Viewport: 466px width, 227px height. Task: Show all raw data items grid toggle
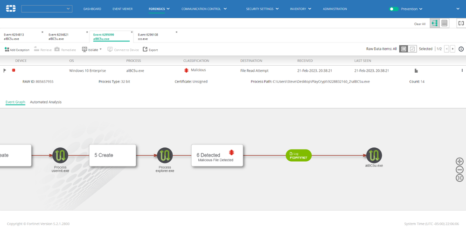point(403,49)
